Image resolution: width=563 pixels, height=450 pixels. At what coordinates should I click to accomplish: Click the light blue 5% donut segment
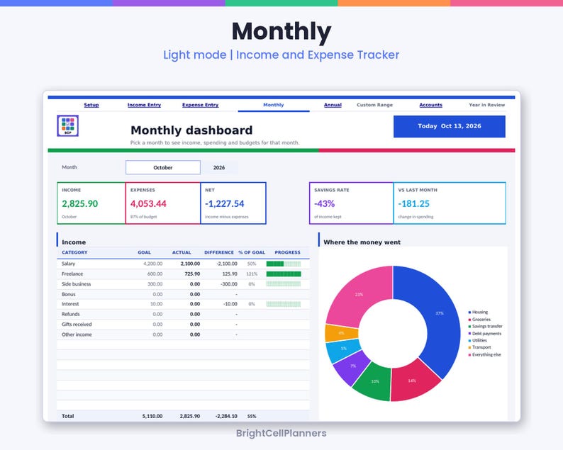point(343,349)
